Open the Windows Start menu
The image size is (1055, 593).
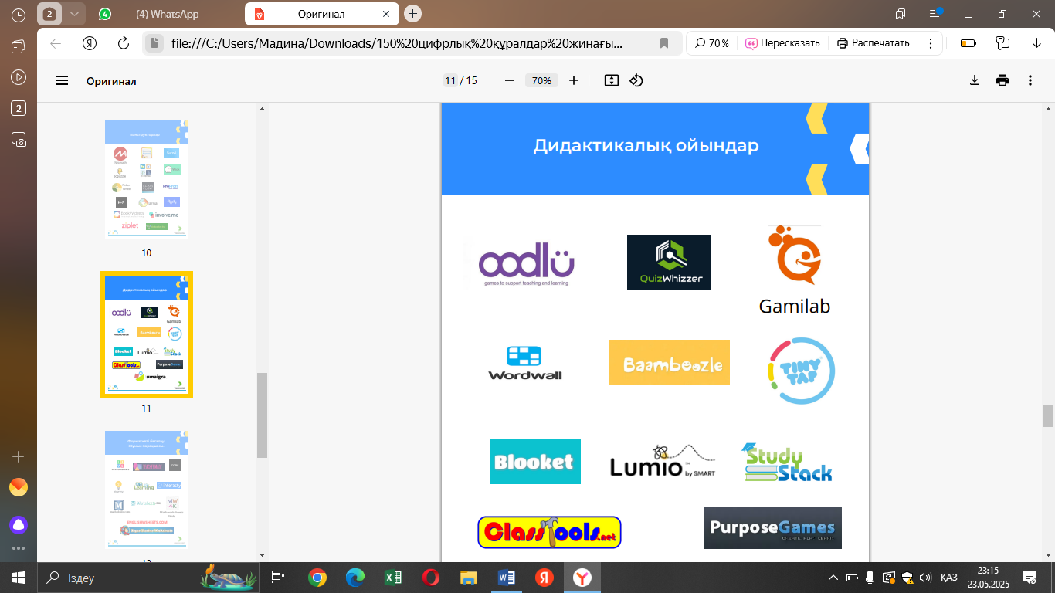pos(19,578)
